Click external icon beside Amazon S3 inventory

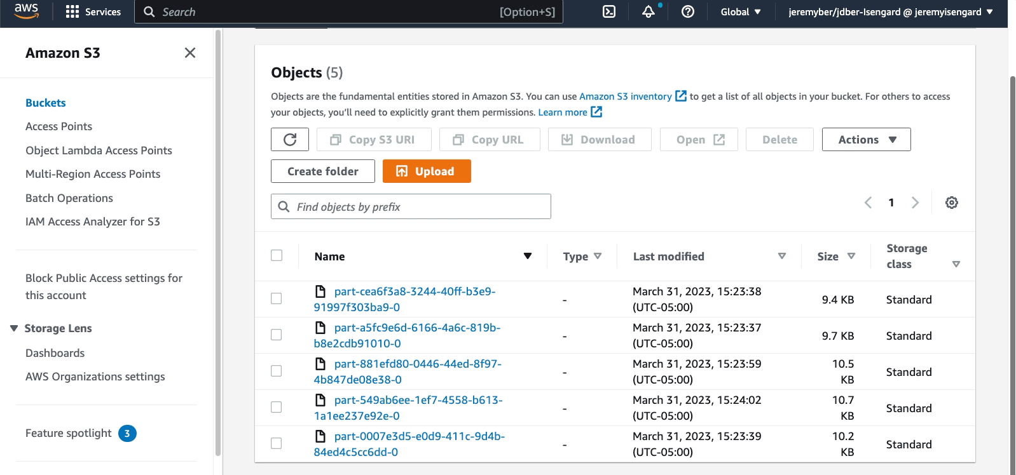click(681, 97)
